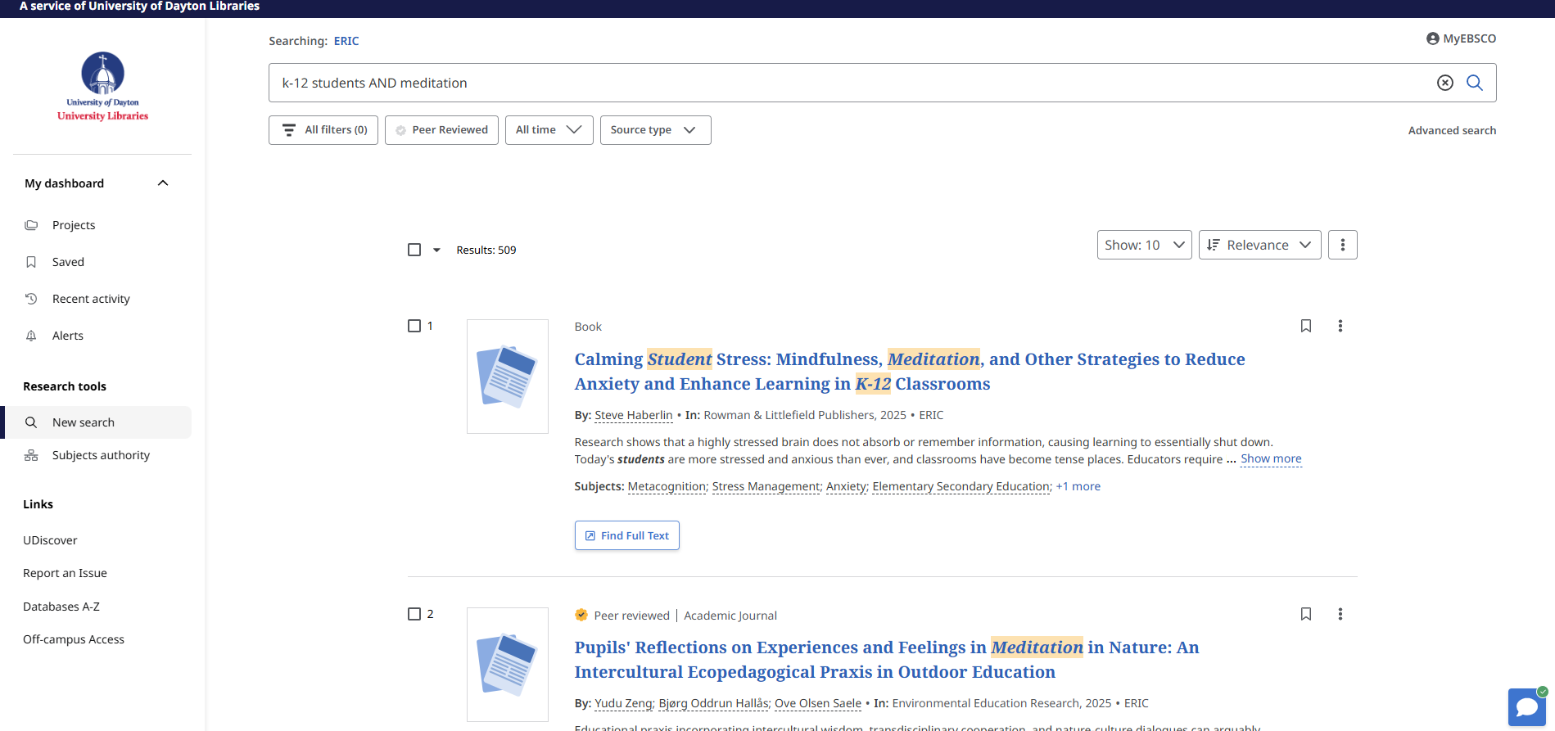This screenshot has width=1555, height=731.
Task: Bookmark the Pupils' Reflections article
Action: pyautogui.click(x=1306, y=614)
